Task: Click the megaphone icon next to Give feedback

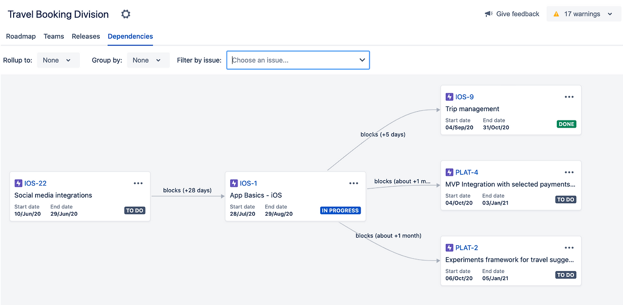Action: click(x=489, y=14)
